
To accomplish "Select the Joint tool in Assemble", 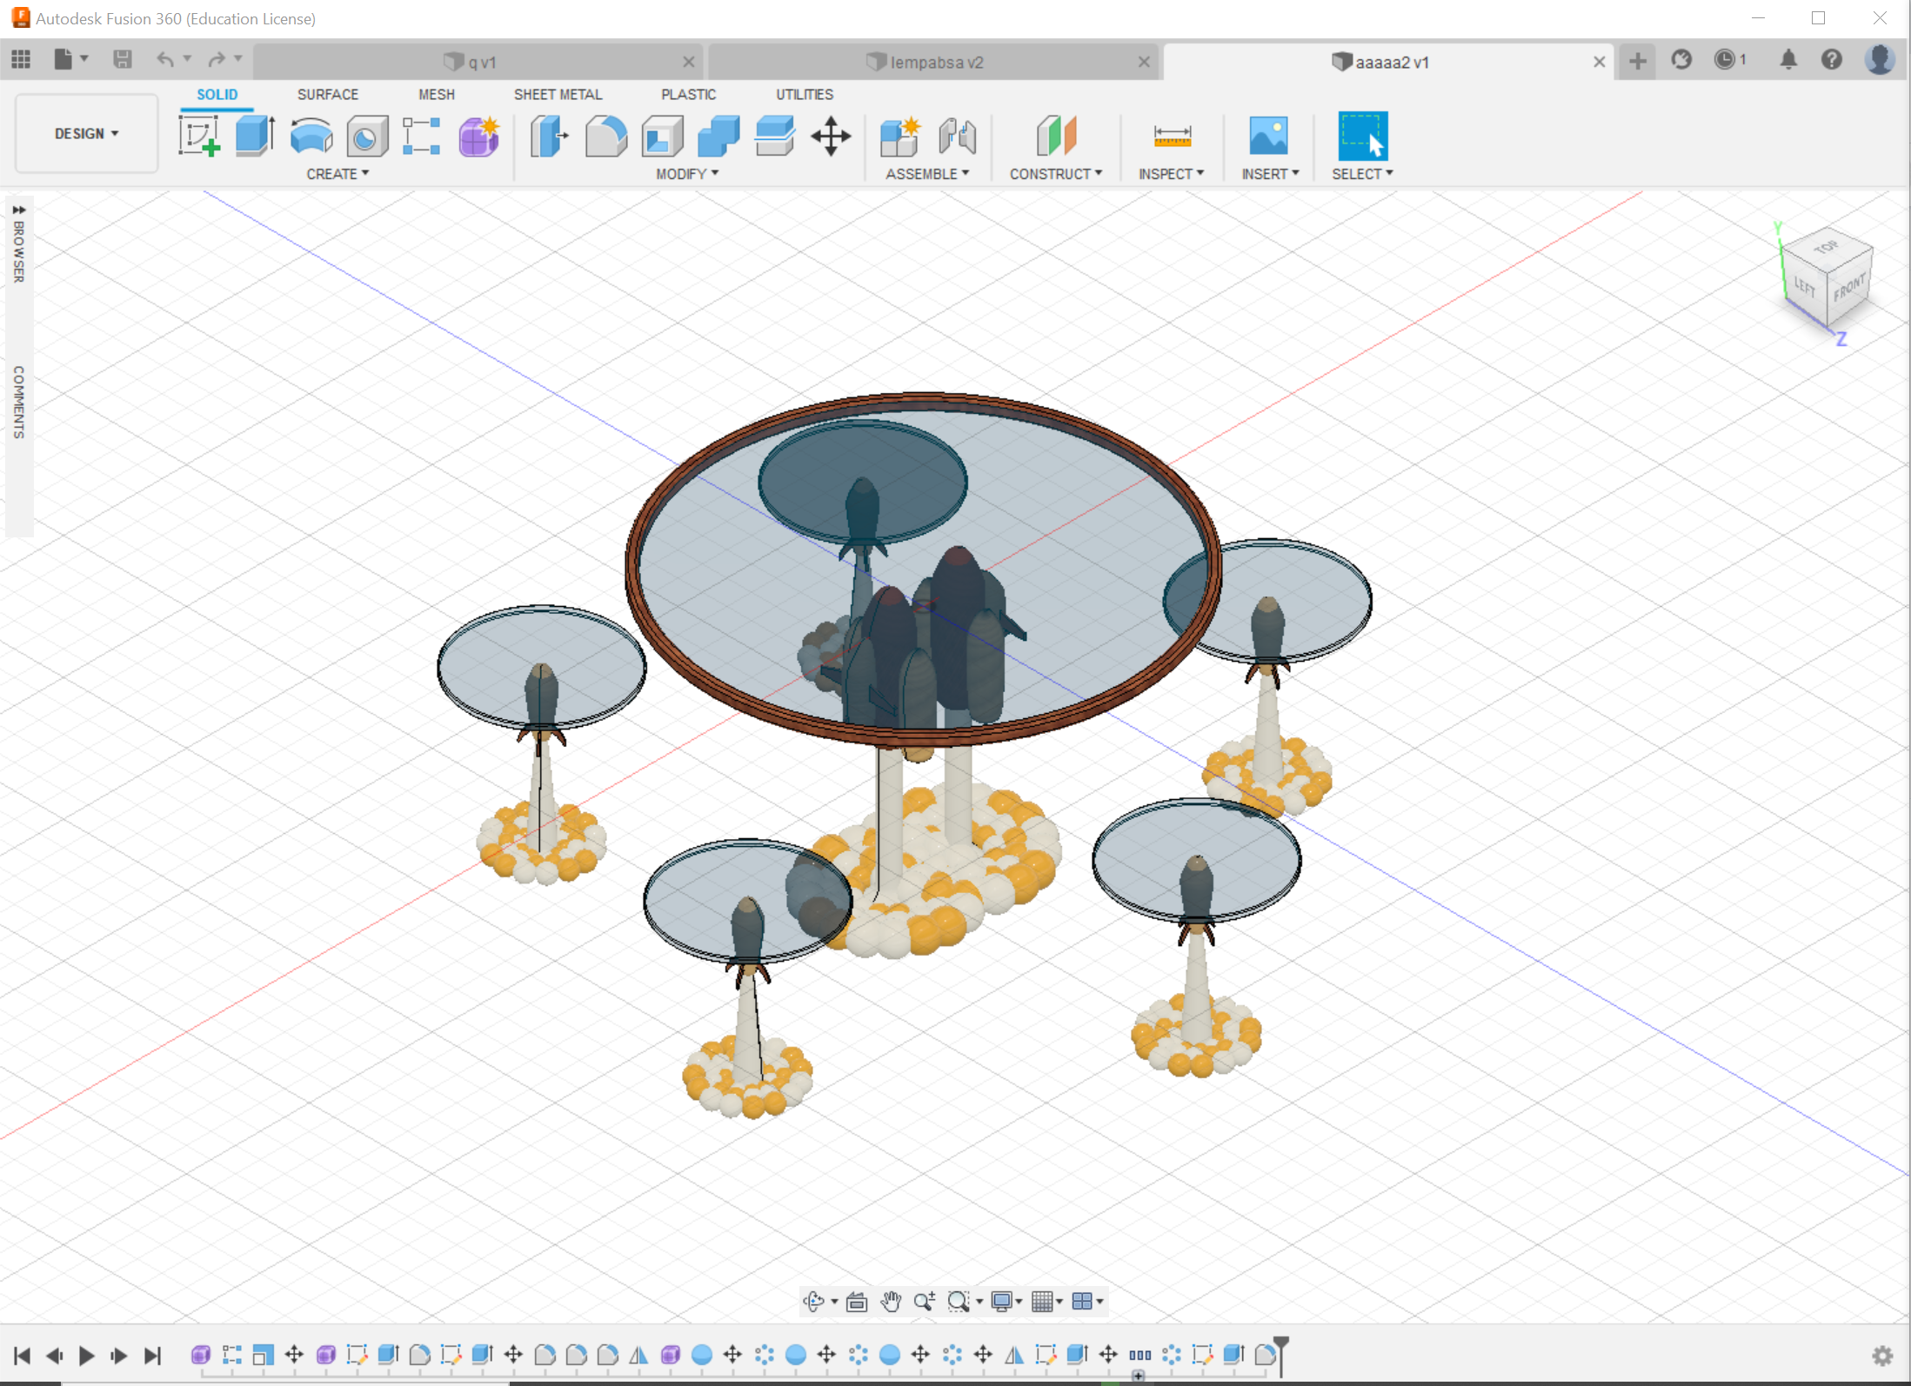I will pyautogui.click(x=957, y=137).
